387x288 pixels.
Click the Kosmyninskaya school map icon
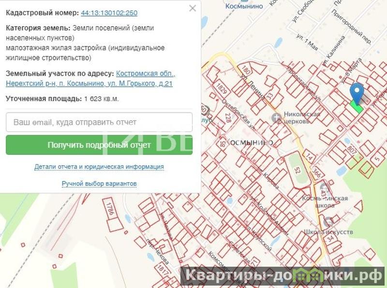tap(324, 188)
